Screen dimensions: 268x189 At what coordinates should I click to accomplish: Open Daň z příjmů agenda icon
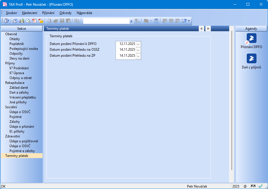251,59
